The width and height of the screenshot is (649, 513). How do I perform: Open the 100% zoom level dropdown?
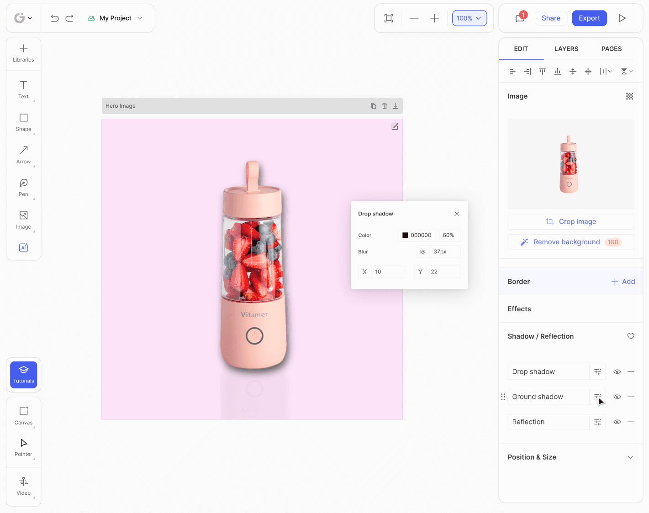(x=470, y=18)
